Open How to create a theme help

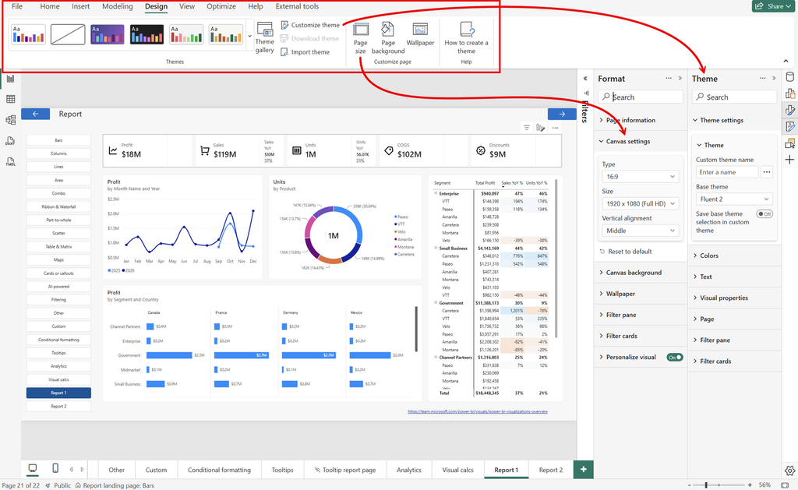point(466,37)
